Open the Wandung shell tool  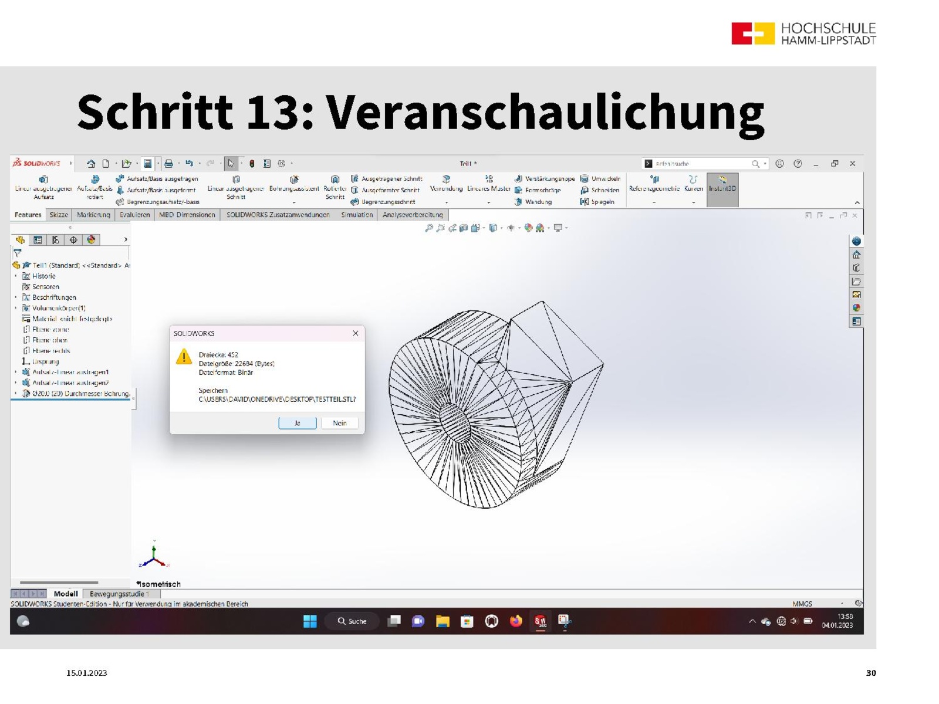click(x=533, y=202)
